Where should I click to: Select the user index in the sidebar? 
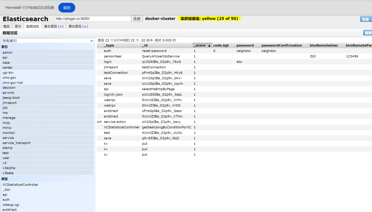coord(48,158)
